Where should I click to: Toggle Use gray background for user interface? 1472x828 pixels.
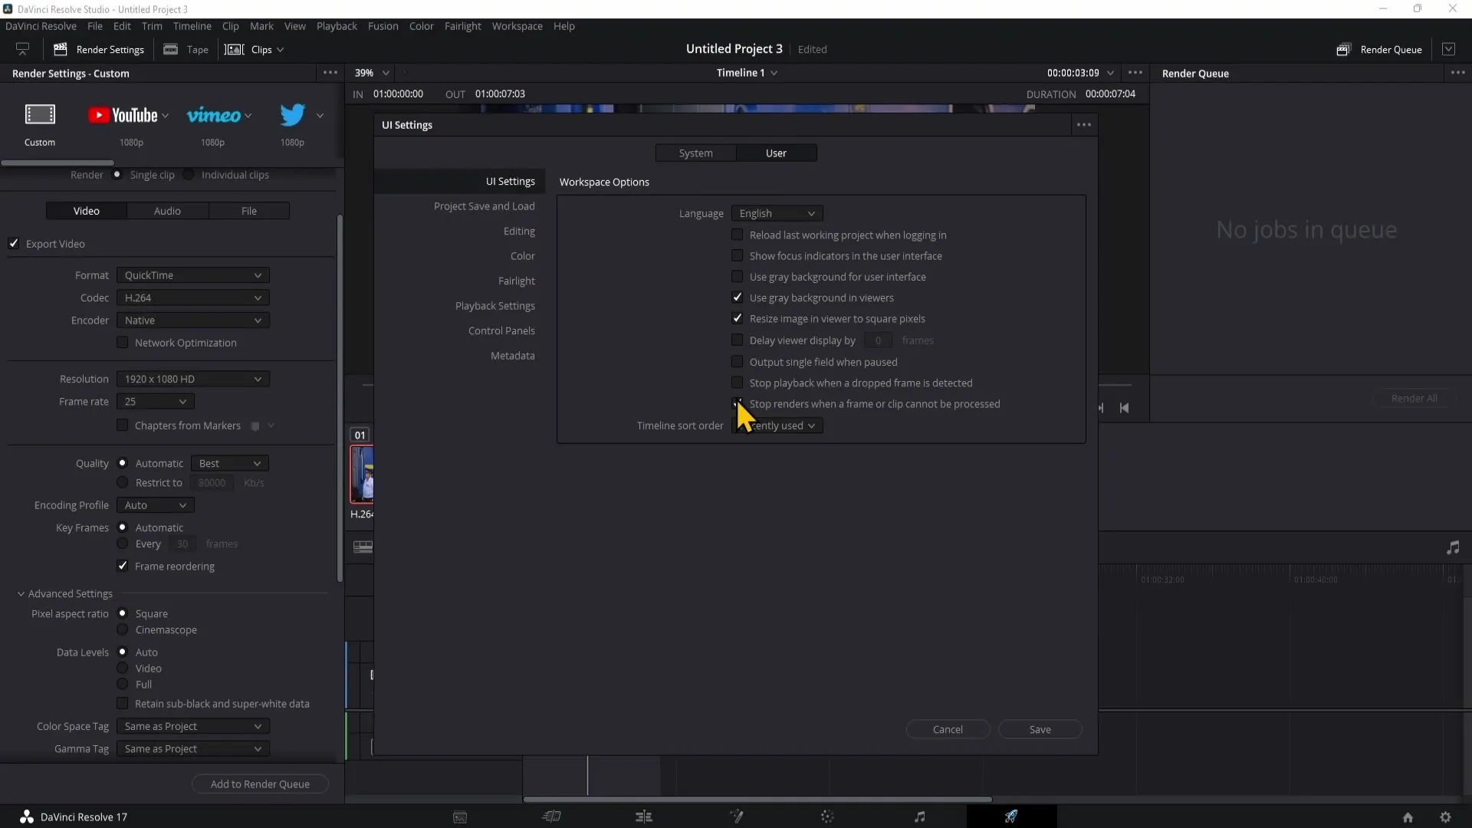coord(737,276)
